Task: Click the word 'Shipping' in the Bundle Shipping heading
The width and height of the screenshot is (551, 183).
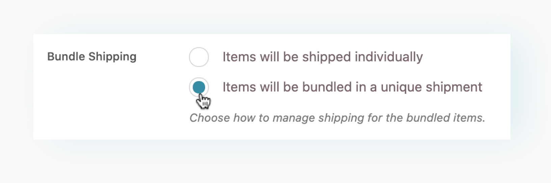Action: click(x=112, y=57)
